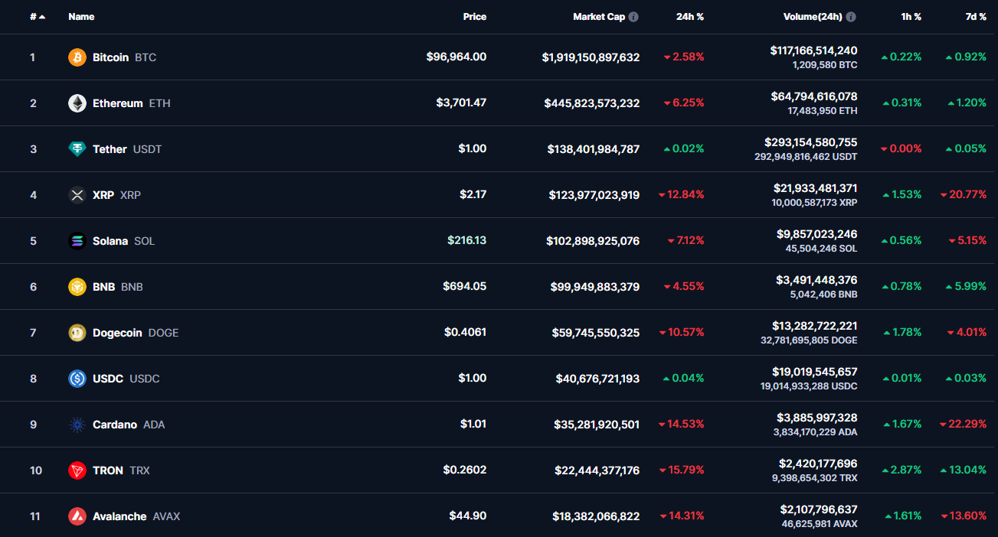998x537 pixels.
Task: Click Tether market cap $138,401,984,787
Action: [x=594, y=149]
